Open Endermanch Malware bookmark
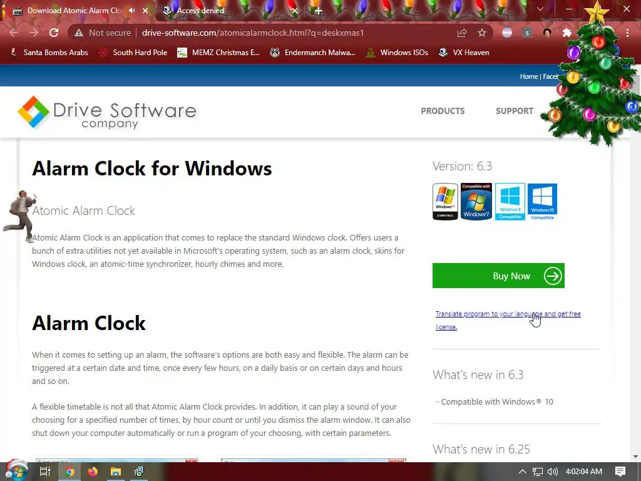641x481 pixels. click(313, 53)
